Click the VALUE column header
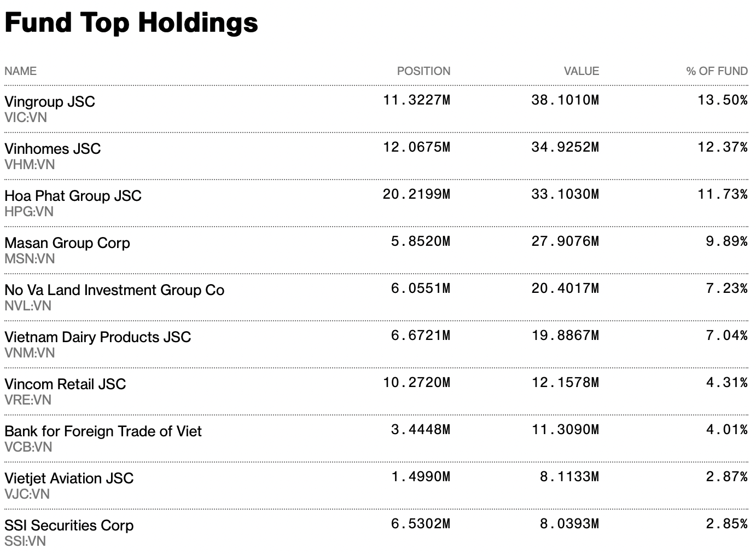Viewport: 756px width, 554px height. pos(581,71)
